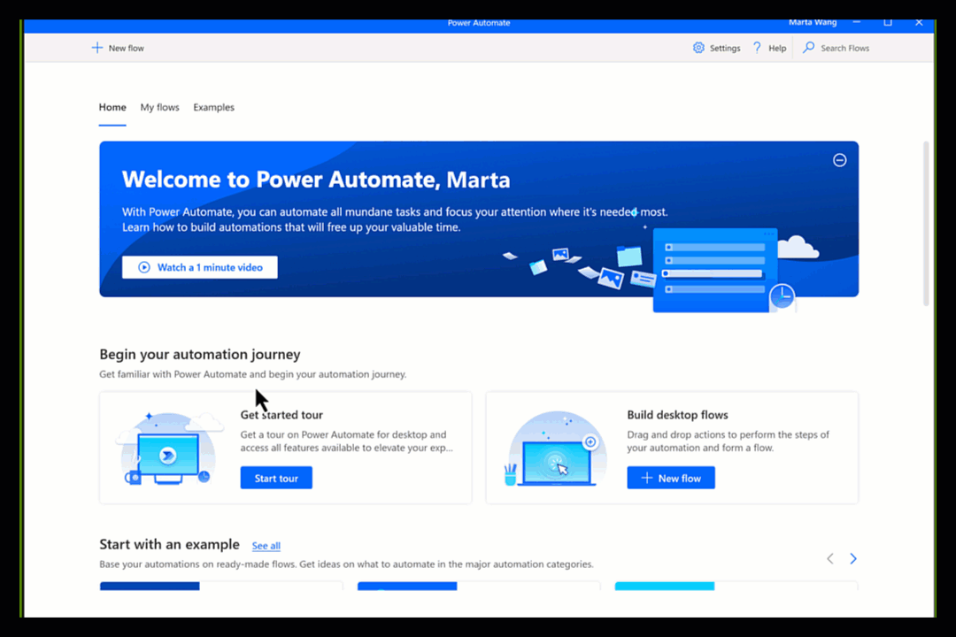The image size is (956, 637).
Task: Click the Build desktop flows illustration
Action: tap(555, 449)
